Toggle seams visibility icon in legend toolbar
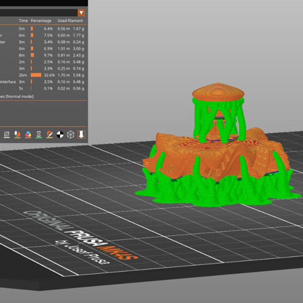The height and width of the screenshot is (303, 303). 7,135
